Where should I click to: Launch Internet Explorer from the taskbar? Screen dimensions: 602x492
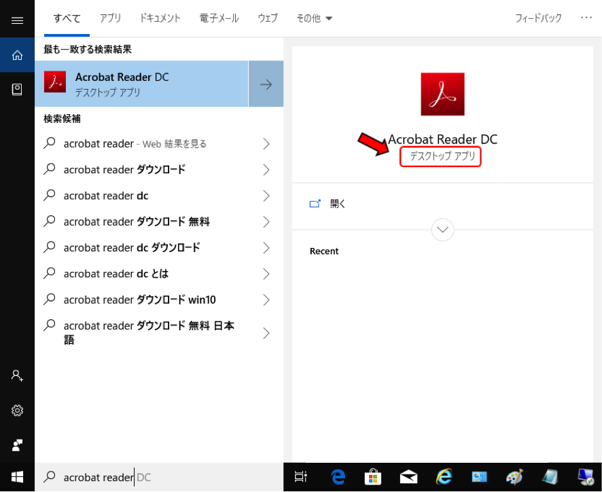pos(444,477)
